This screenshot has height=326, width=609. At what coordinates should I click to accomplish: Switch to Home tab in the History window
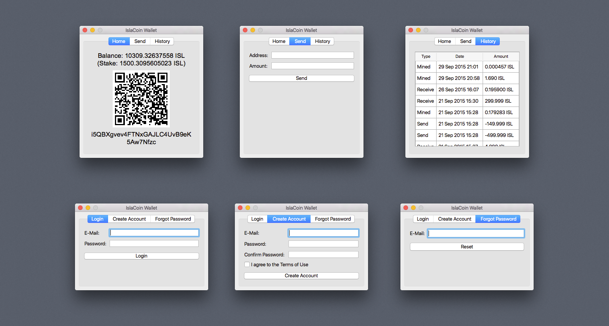[x=445, y=41]
